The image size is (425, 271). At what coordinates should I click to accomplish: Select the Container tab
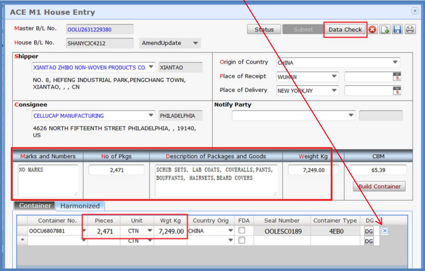coord(35,206)
